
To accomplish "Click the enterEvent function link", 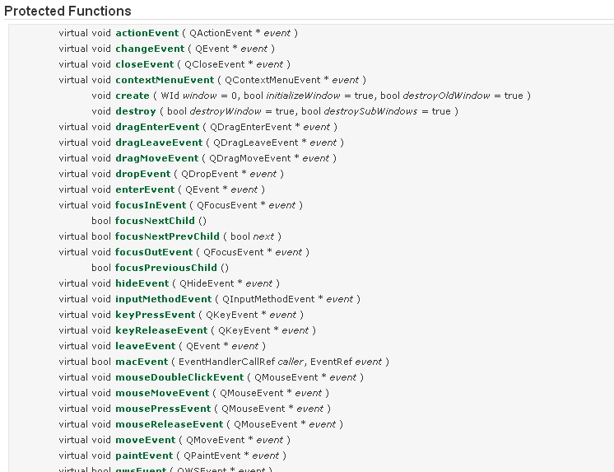I will pos(145,189).
